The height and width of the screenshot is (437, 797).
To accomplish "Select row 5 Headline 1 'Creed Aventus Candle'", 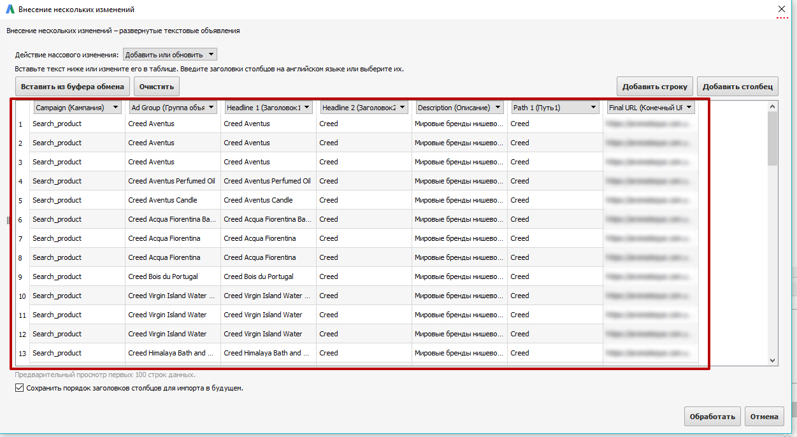I will tap(268, 200).
